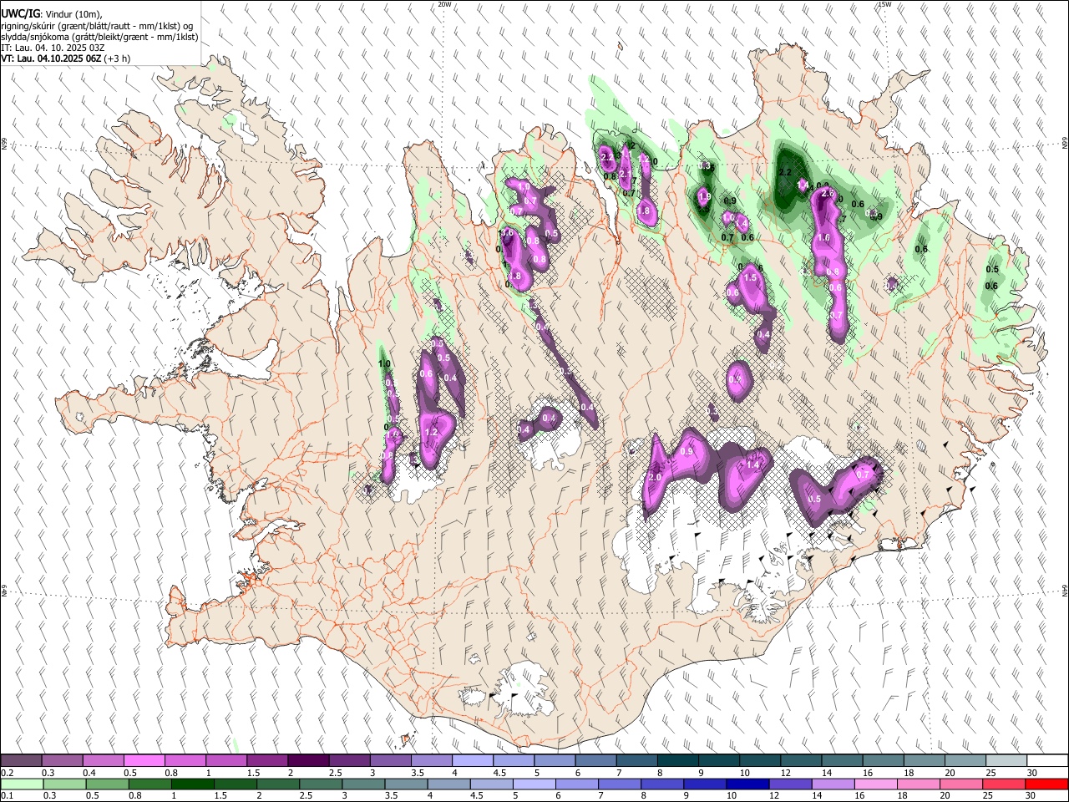This screenshot has height=802, width=1069.
Task: Select the 'Vindur (10m)' header text
Action: [73, 14]
